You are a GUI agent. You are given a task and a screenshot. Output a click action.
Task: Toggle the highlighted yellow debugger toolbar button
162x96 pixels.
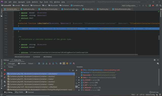coord(64,63)
